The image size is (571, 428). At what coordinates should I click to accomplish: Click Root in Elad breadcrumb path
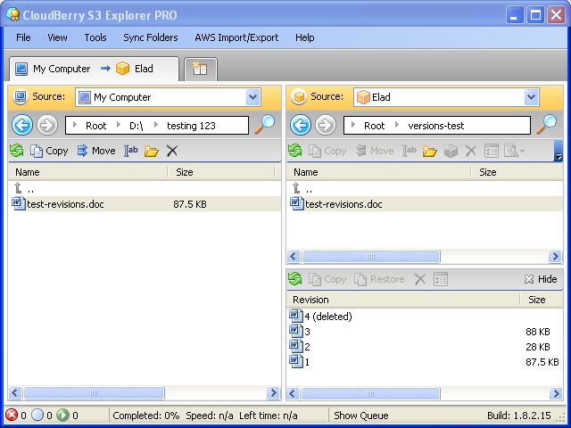pyautogui.click(x=375, y=126)
